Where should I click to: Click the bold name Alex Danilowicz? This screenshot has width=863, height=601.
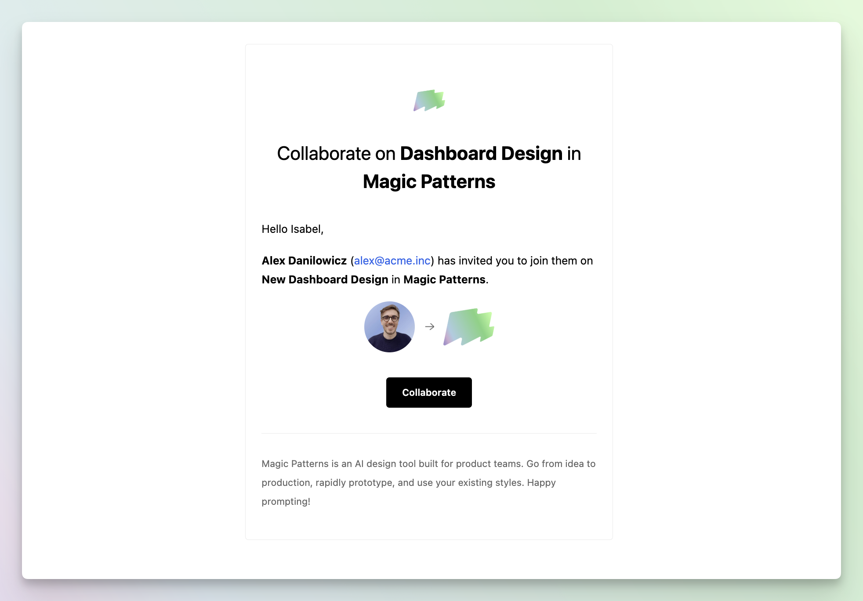click(304, 260)
